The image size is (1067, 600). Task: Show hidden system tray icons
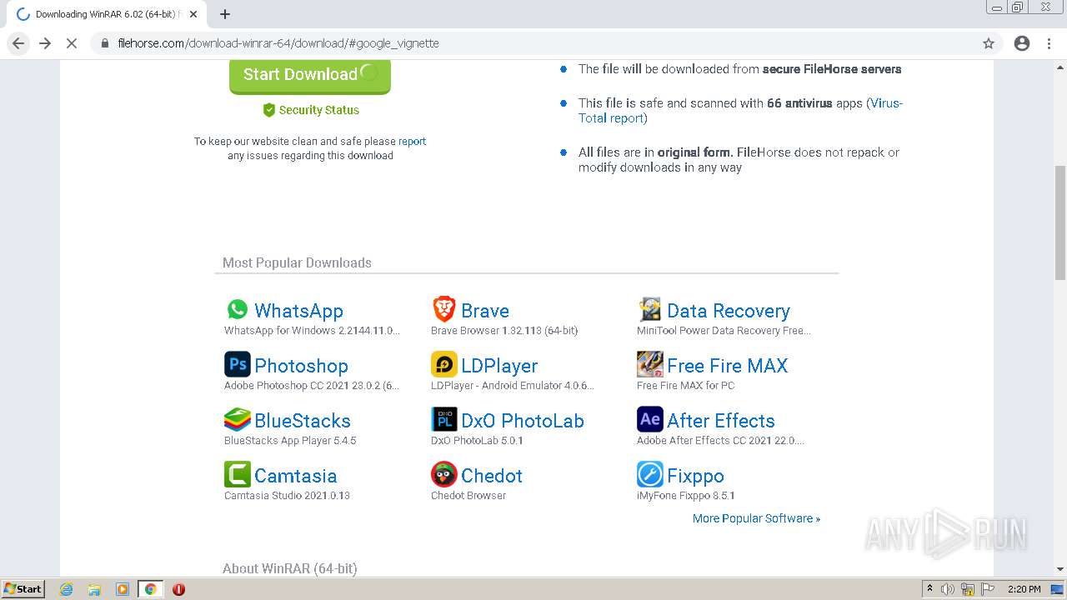tap(929, 589)
